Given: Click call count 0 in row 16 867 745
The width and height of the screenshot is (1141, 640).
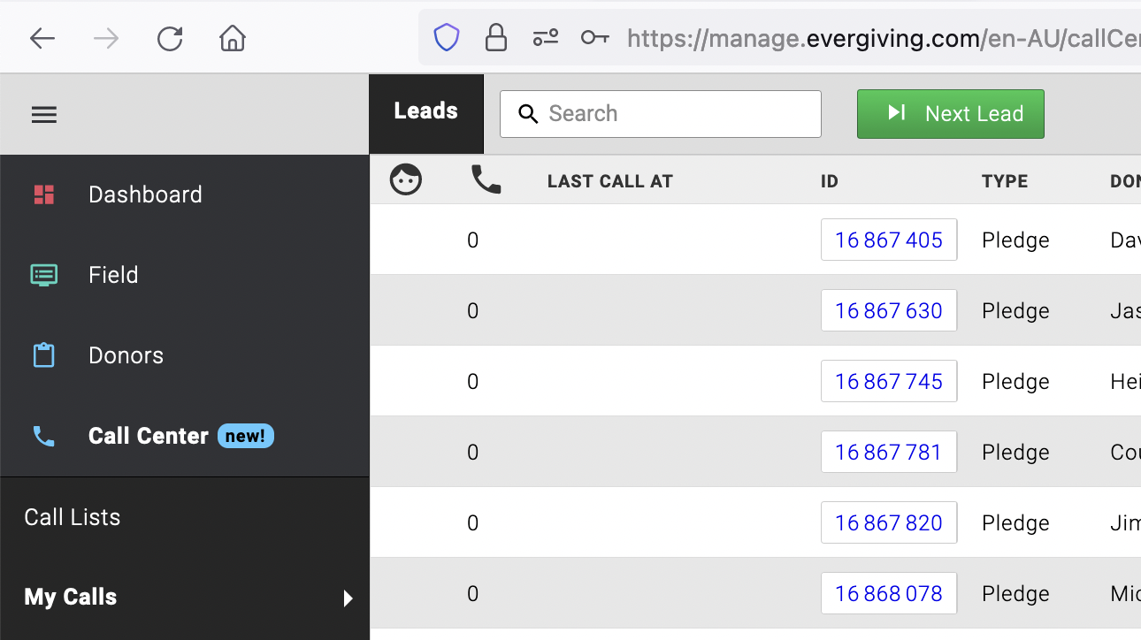Looking at the screenshot, I should [473, 382].
